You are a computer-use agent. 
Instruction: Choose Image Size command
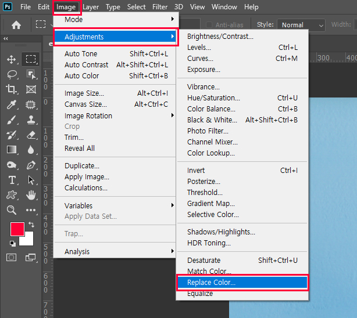(x=115, y=93)
